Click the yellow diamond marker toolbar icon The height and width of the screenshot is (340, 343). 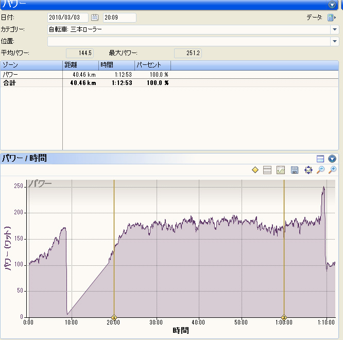(255, 170)
